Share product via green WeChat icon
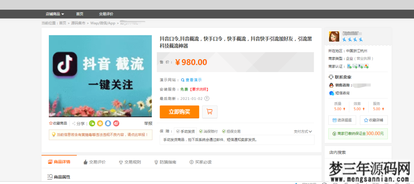Image resolution: width=414 pixels, height=184 pixels. tap(92, 123)
